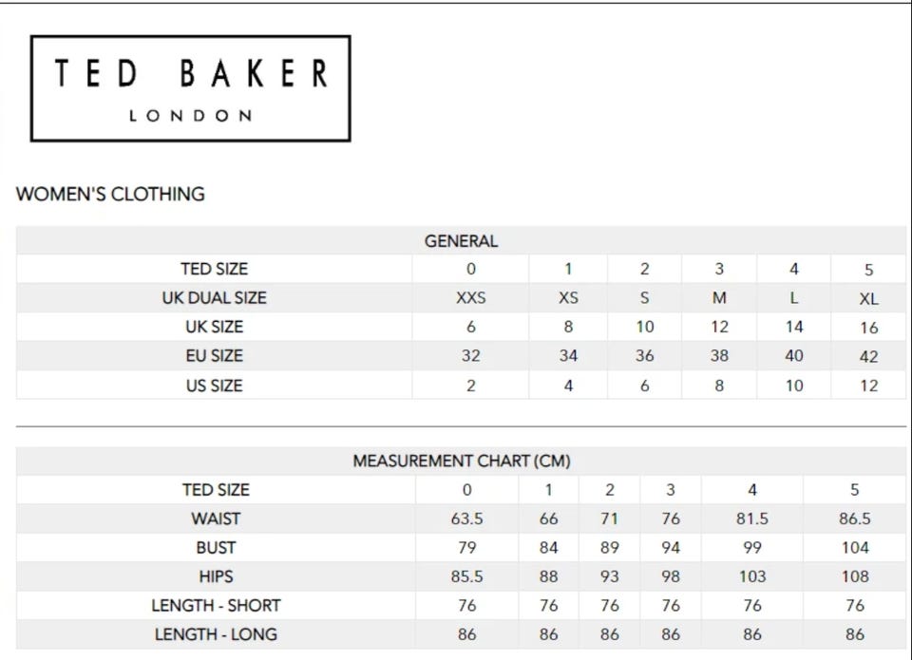Click the HIPS row label
The width and height of the screenshot is (912, 660).
click(x=216, y=576)
